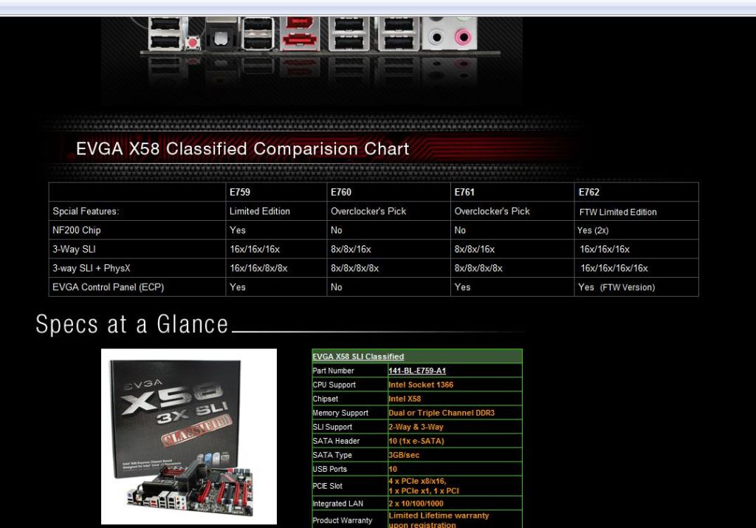Click the '16x/16x/16x/16x' cell
This screenshot has width=756, height=528.
614,268
